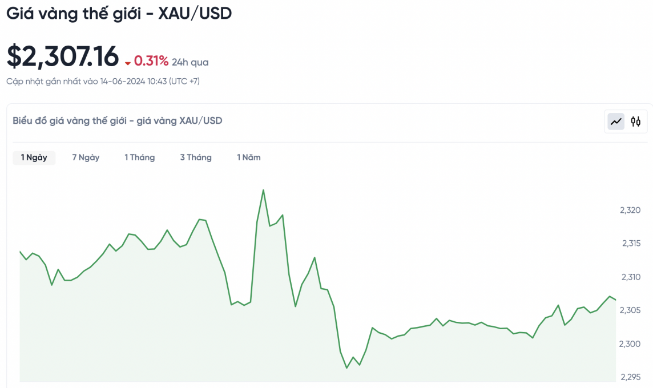Click the 2,310 y-axis label
The width and height of the screenshot is (653, 388).
630,277
